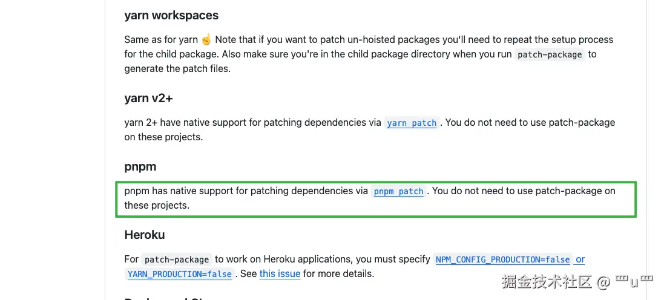The width and height of the screenshot is (664, 300).
Task: Open the "this issue" link
Action: coord(280,273)
